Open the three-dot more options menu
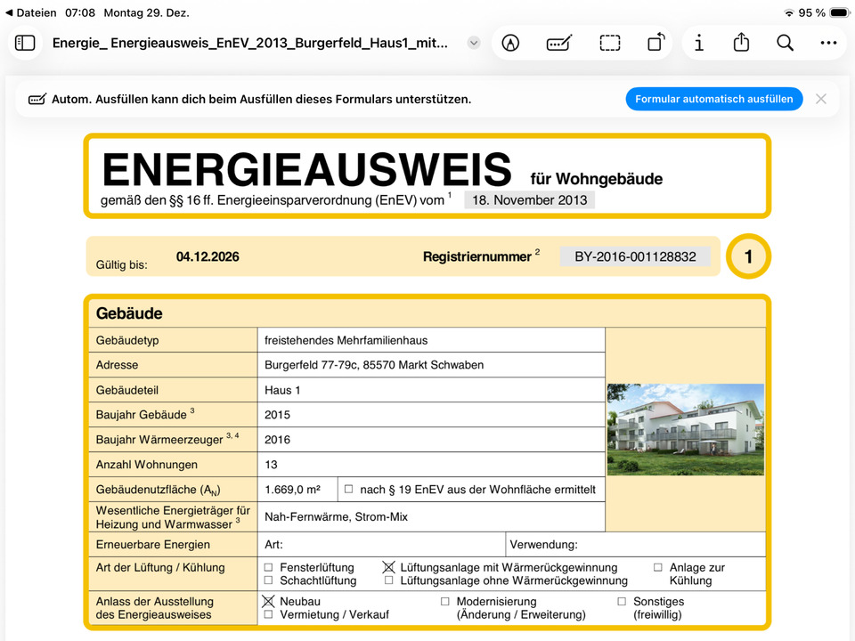The width and height of the screenshot is (855, 641). pyautogui.click(x=828, y=43)
